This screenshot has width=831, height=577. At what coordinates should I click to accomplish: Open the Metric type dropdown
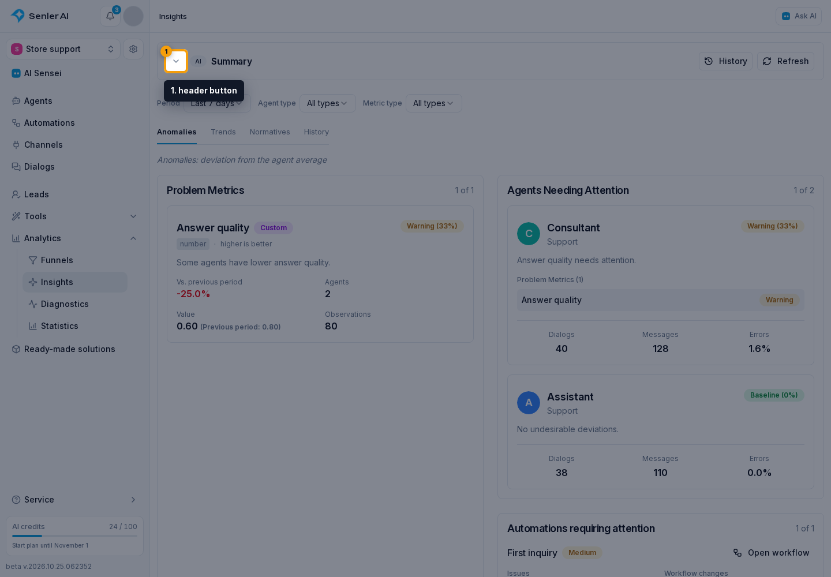434,103
